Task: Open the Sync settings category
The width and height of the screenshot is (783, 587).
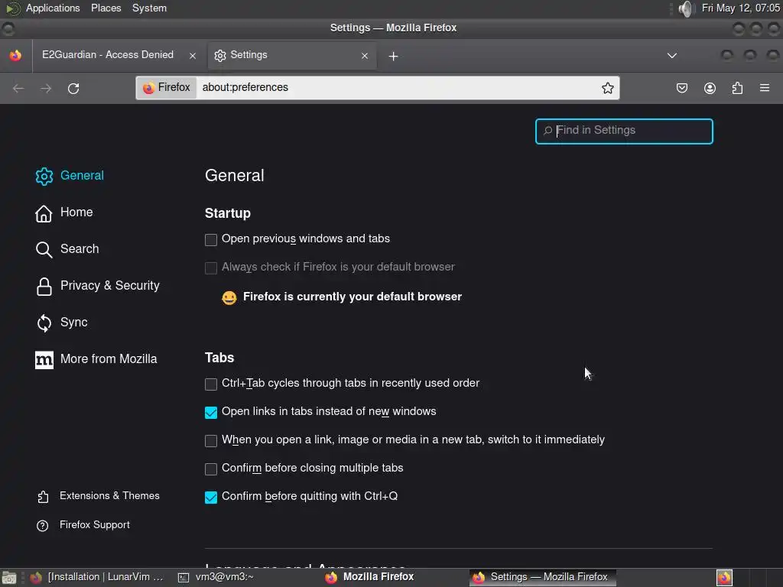Action: click(x=61, y=323)
